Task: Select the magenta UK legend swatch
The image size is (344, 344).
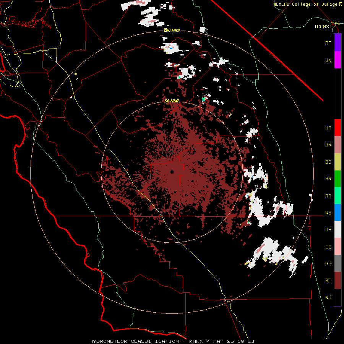Action: pyautogui.click(x=338, y=60)
